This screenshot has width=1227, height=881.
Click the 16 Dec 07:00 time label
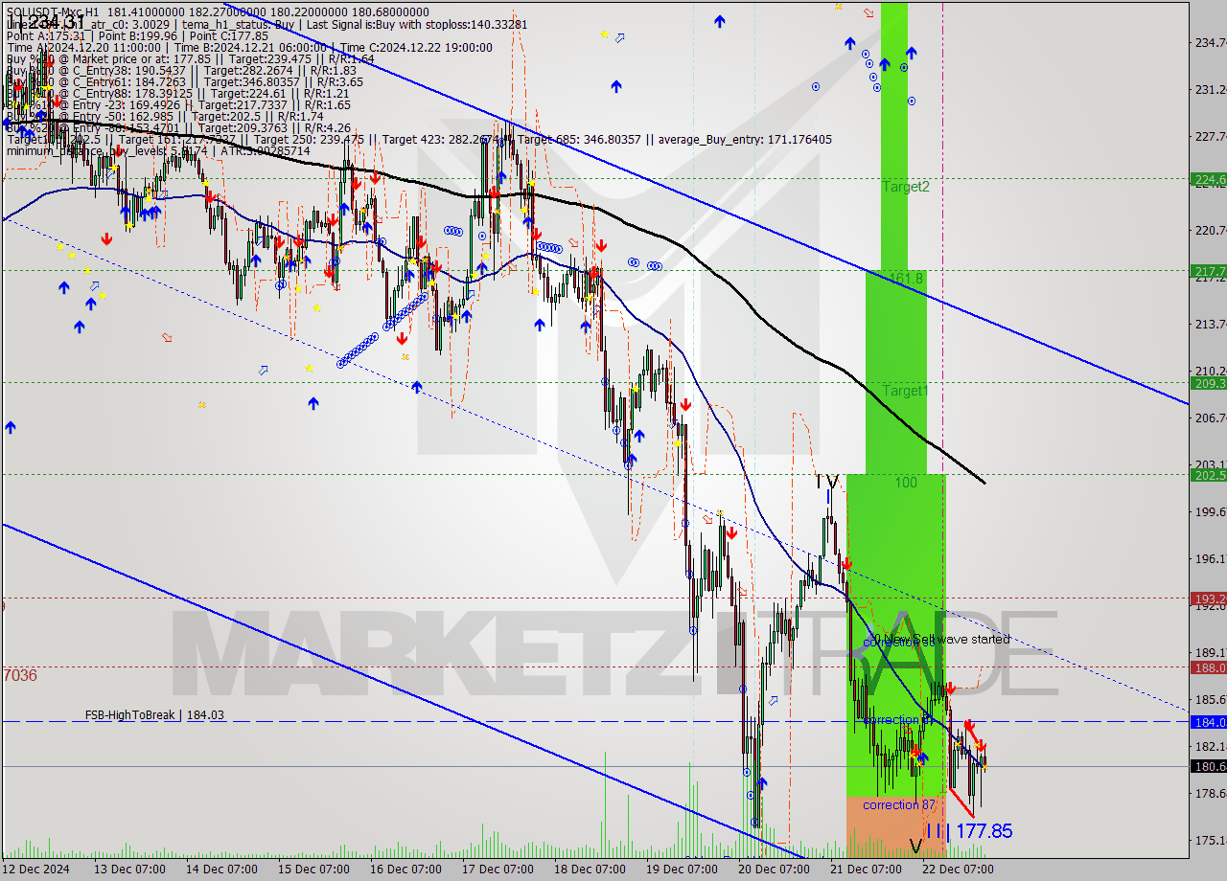coord(405,870)
